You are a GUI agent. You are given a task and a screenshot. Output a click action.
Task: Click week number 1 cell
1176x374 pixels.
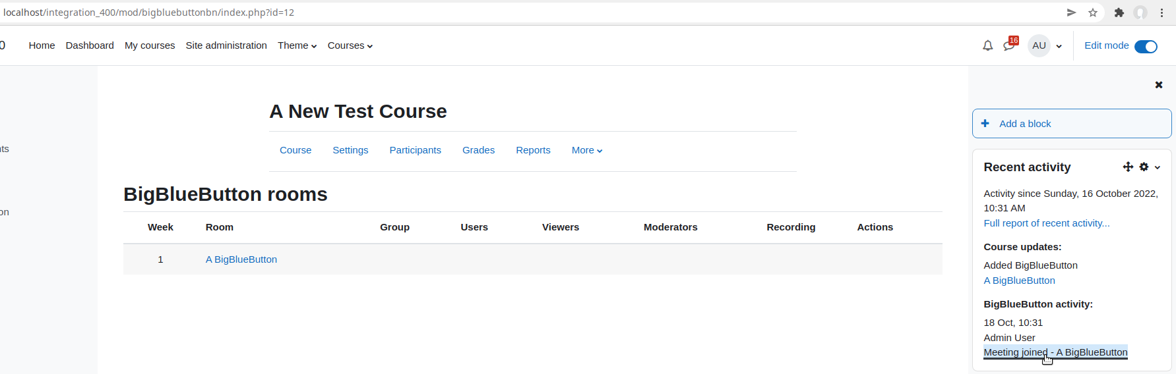(x=160, y=259)
